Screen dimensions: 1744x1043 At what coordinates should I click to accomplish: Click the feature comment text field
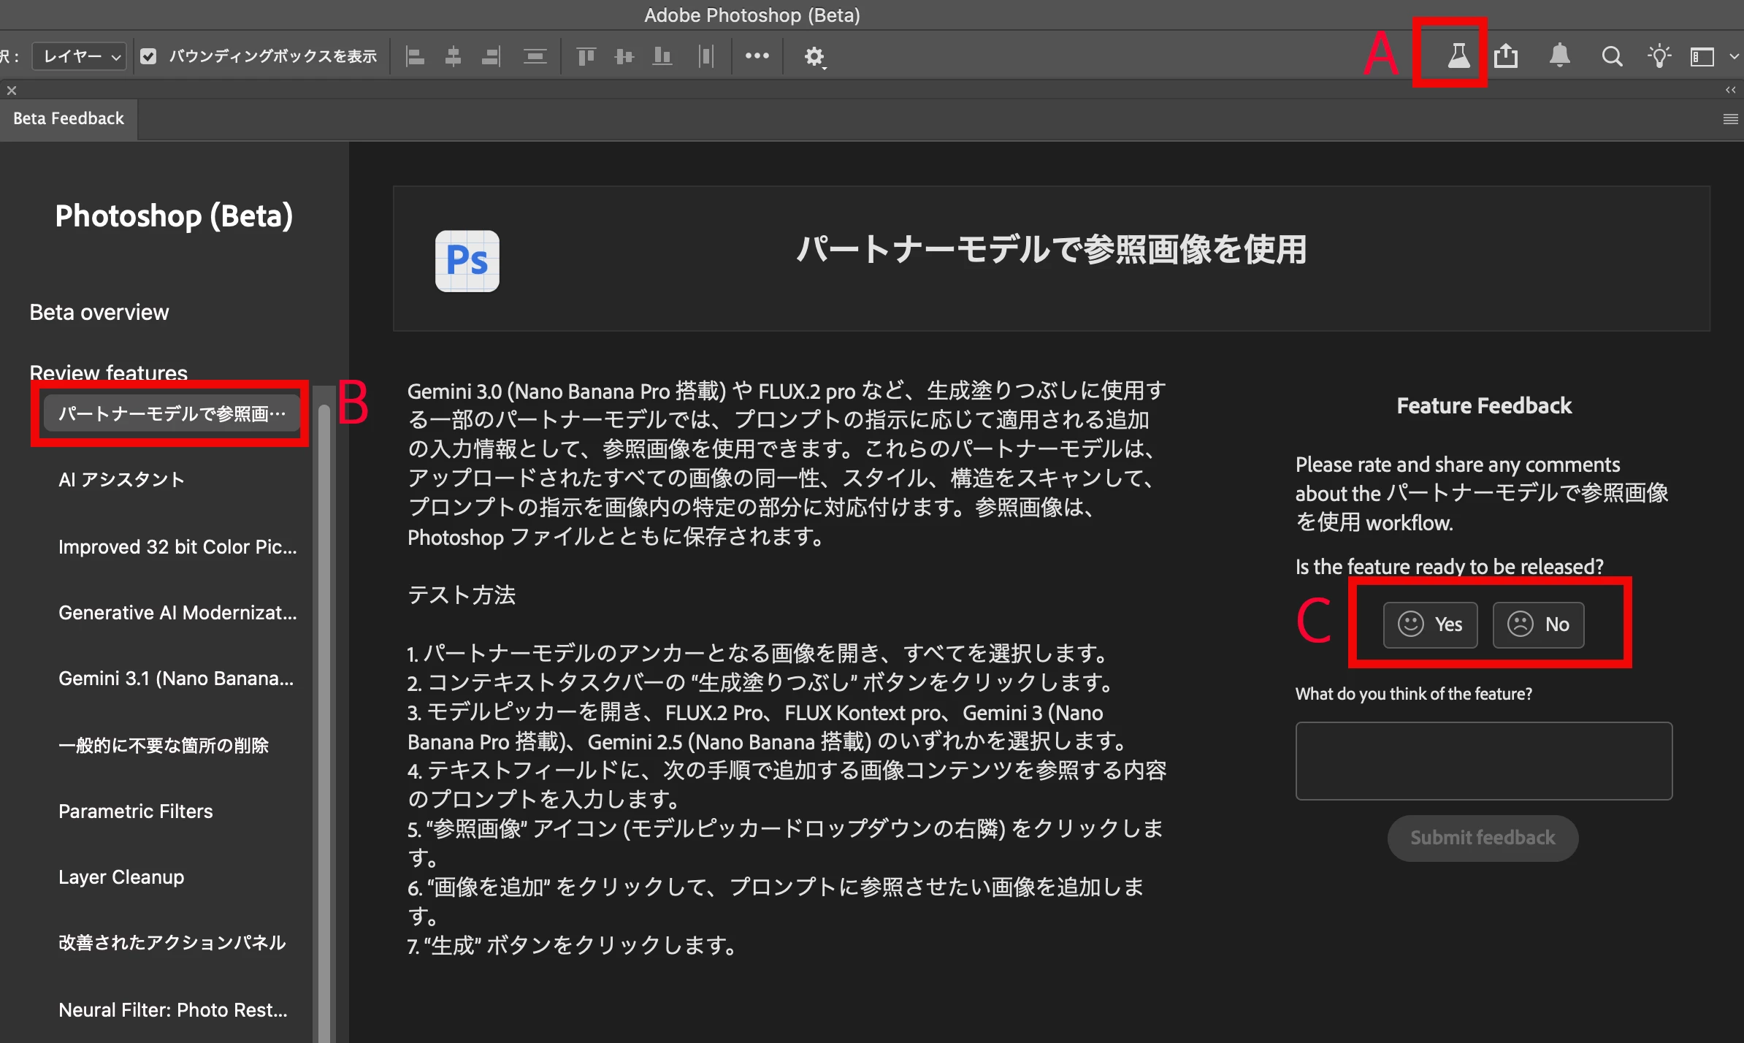(x=1483, y=761)
